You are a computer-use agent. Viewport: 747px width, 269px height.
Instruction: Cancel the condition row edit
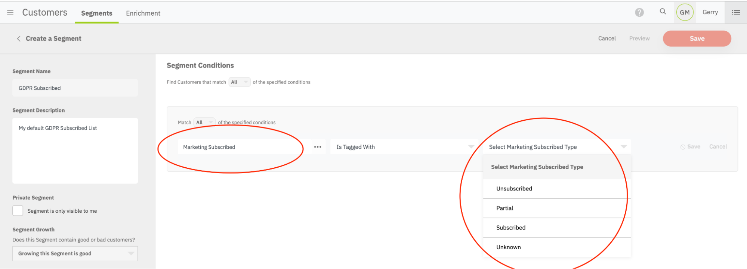click(x=718, y=147)
